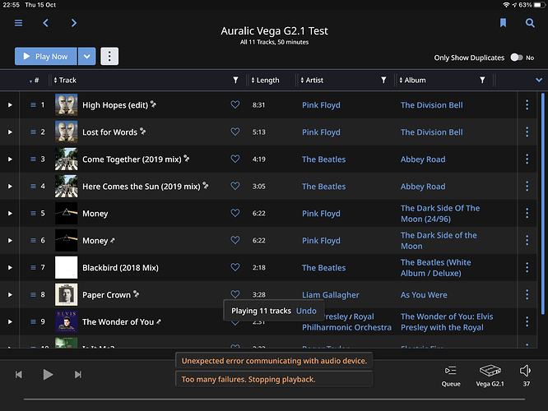Click the reorder handle of track 4
This screenshot has width=548, height=411.
[x=33, y=186]
